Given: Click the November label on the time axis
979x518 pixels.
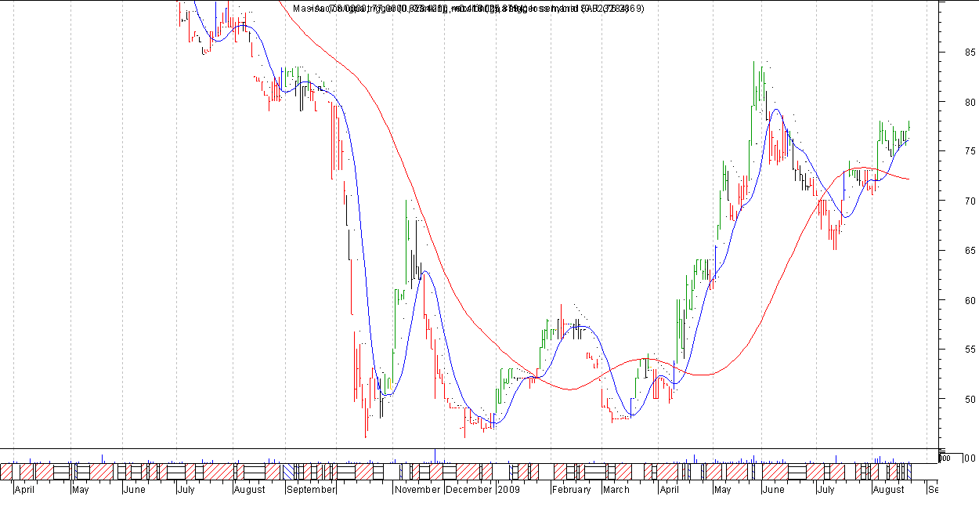Looking at the screenshot, I should (x=417, y=490).
